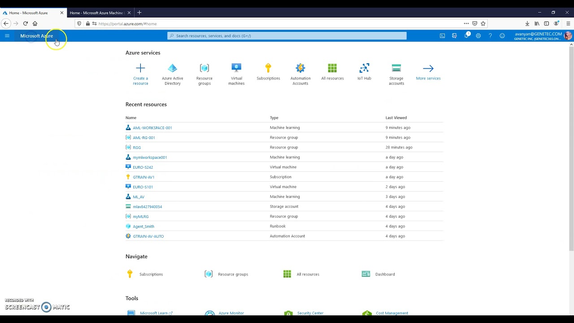Bookmark this page with the star icon
The image size is (574, 323).
483,24
